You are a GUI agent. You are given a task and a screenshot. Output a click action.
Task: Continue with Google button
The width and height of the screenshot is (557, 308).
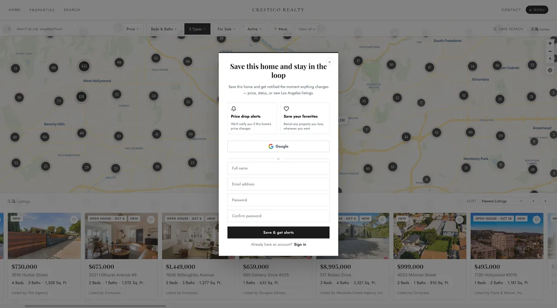(x=278, y=146)
